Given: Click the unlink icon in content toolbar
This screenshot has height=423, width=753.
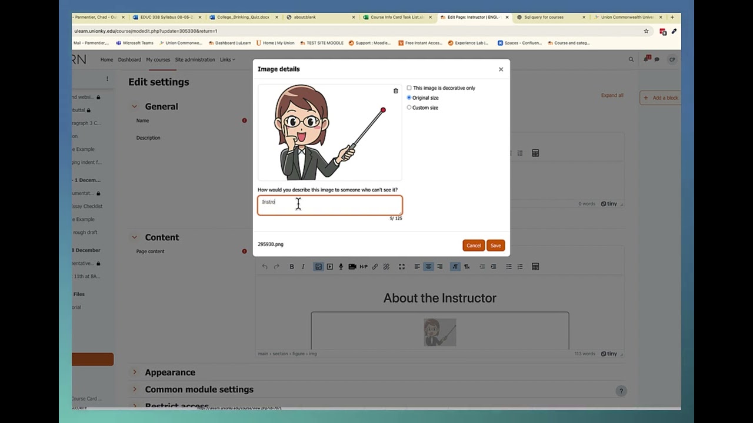Looking at the screenshot, I should (387, 267).
